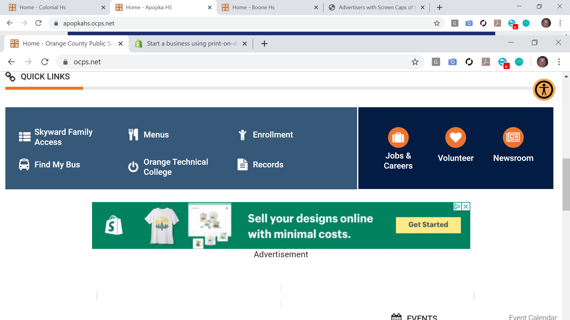Reload the apopkahs.ocps.net page in back window

tap(38, 23)
